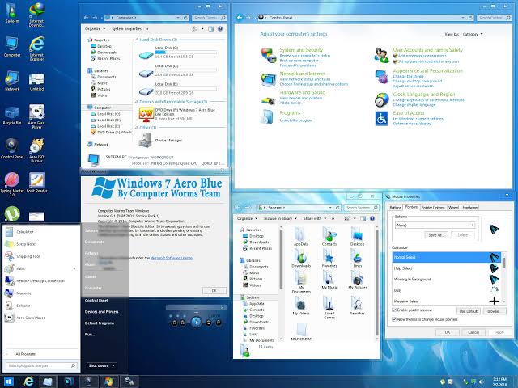518x388 pixels.
Task: Select the DVD Drive Windows 7 Aero Blue icon
Action: pos(146,115)
